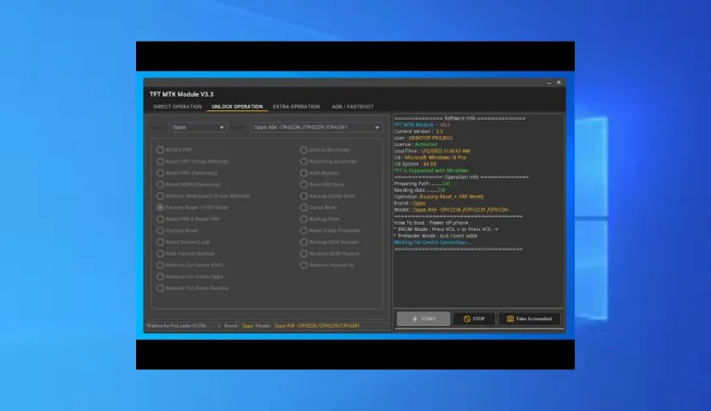Click 'Waiting for PreLoader VCOM' in status bar
Screen dimensions: 711x411
[x=180, y=326]
